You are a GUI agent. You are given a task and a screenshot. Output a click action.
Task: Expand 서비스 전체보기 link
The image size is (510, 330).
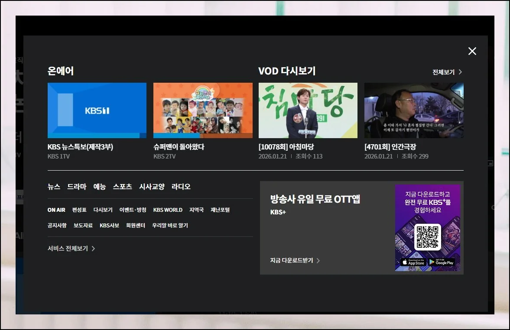[x=71, y=249]
